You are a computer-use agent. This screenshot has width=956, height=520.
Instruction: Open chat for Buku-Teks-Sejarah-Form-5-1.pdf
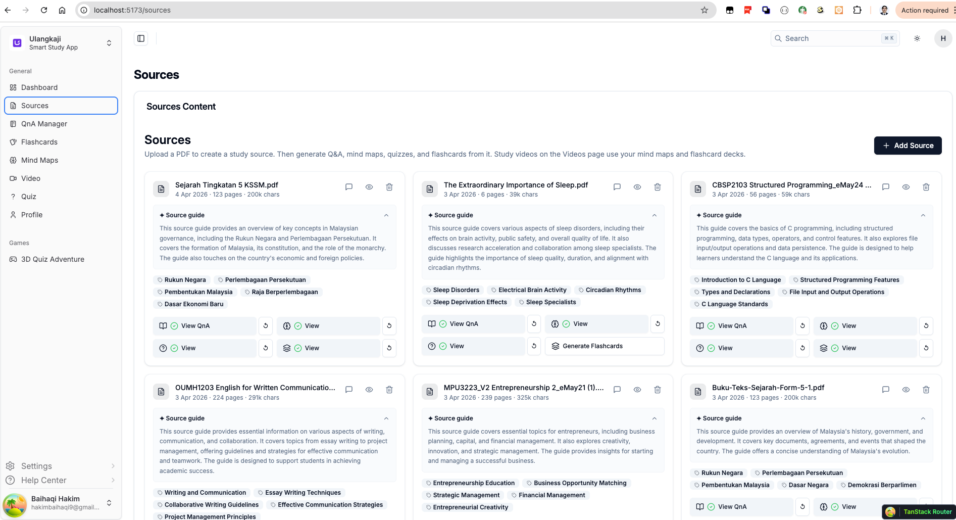coord(885,390)
